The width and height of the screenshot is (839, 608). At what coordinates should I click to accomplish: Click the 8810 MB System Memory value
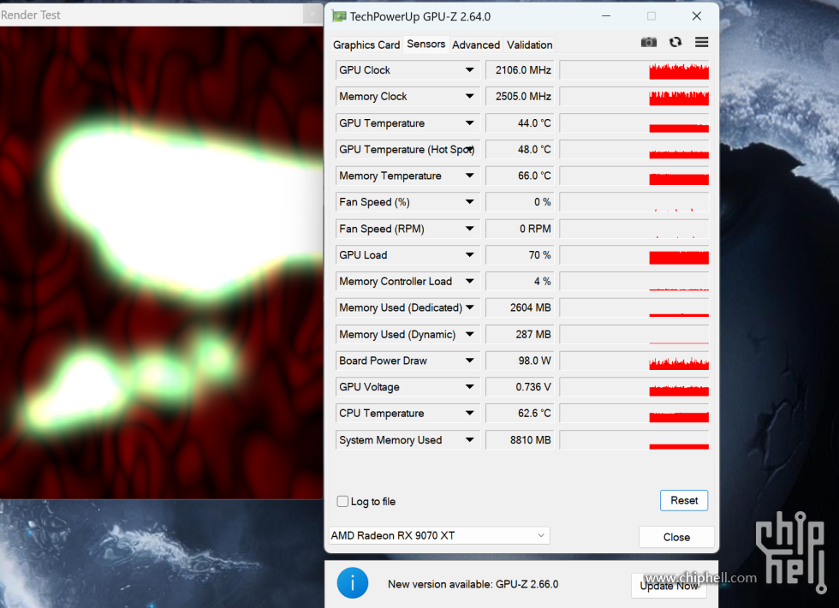point(521,440)
